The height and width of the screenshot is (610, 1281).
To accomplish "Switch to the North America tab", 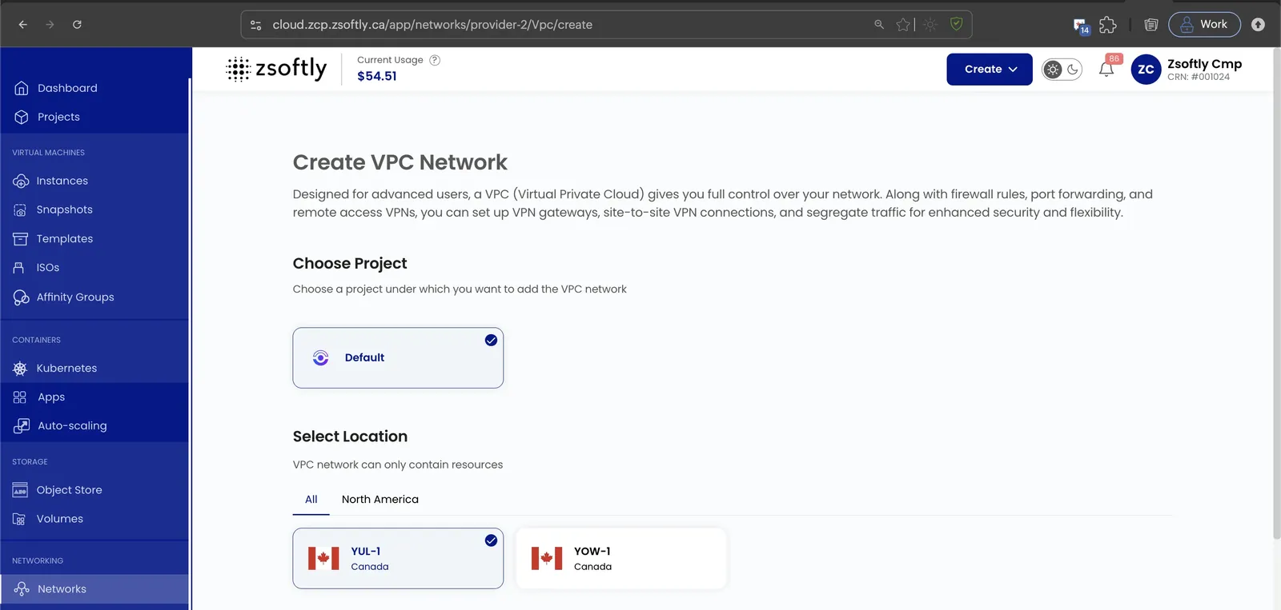I will pyautogui.click(x=380, y=500).
